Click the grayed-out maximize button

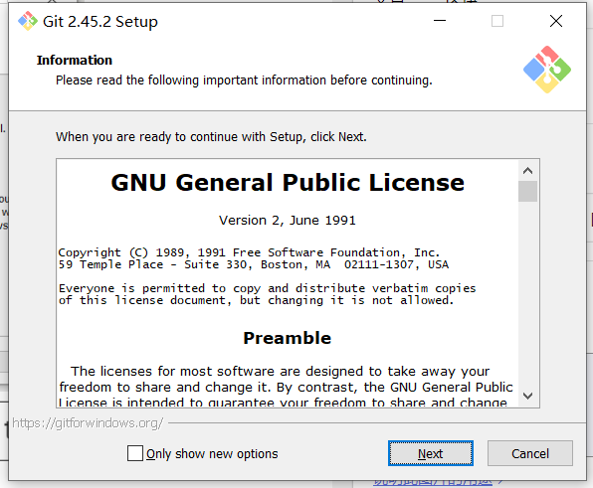[x=496, y=21]
